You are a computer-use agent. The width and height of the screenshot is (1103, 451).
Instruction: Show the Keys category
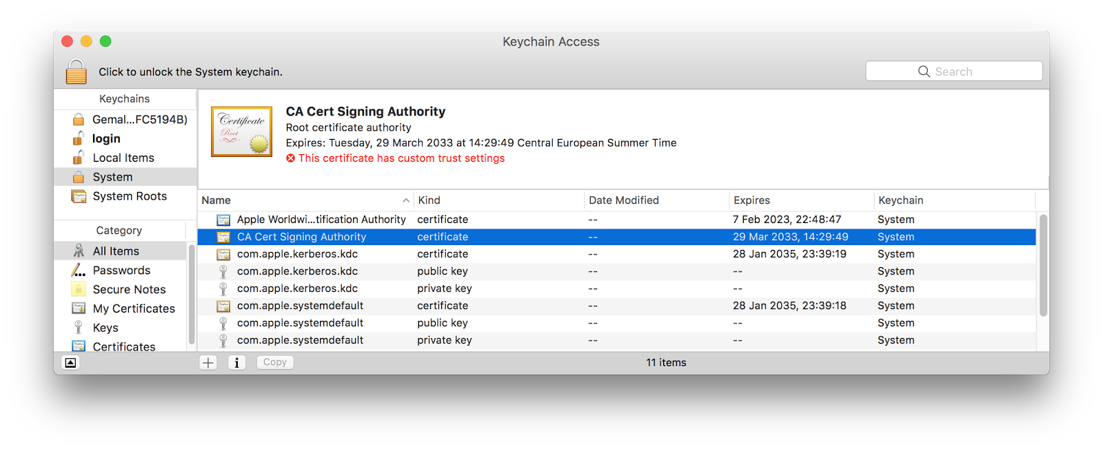105,328
